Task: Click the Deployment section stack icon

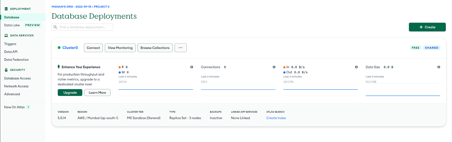Action: tap(6, 9)
